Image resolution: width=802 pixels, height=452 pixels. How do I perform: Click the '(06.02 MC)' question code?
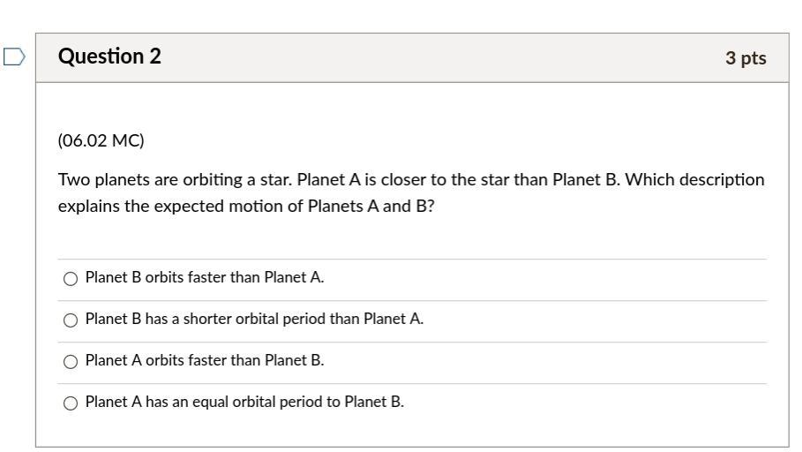tap(101, 140)
